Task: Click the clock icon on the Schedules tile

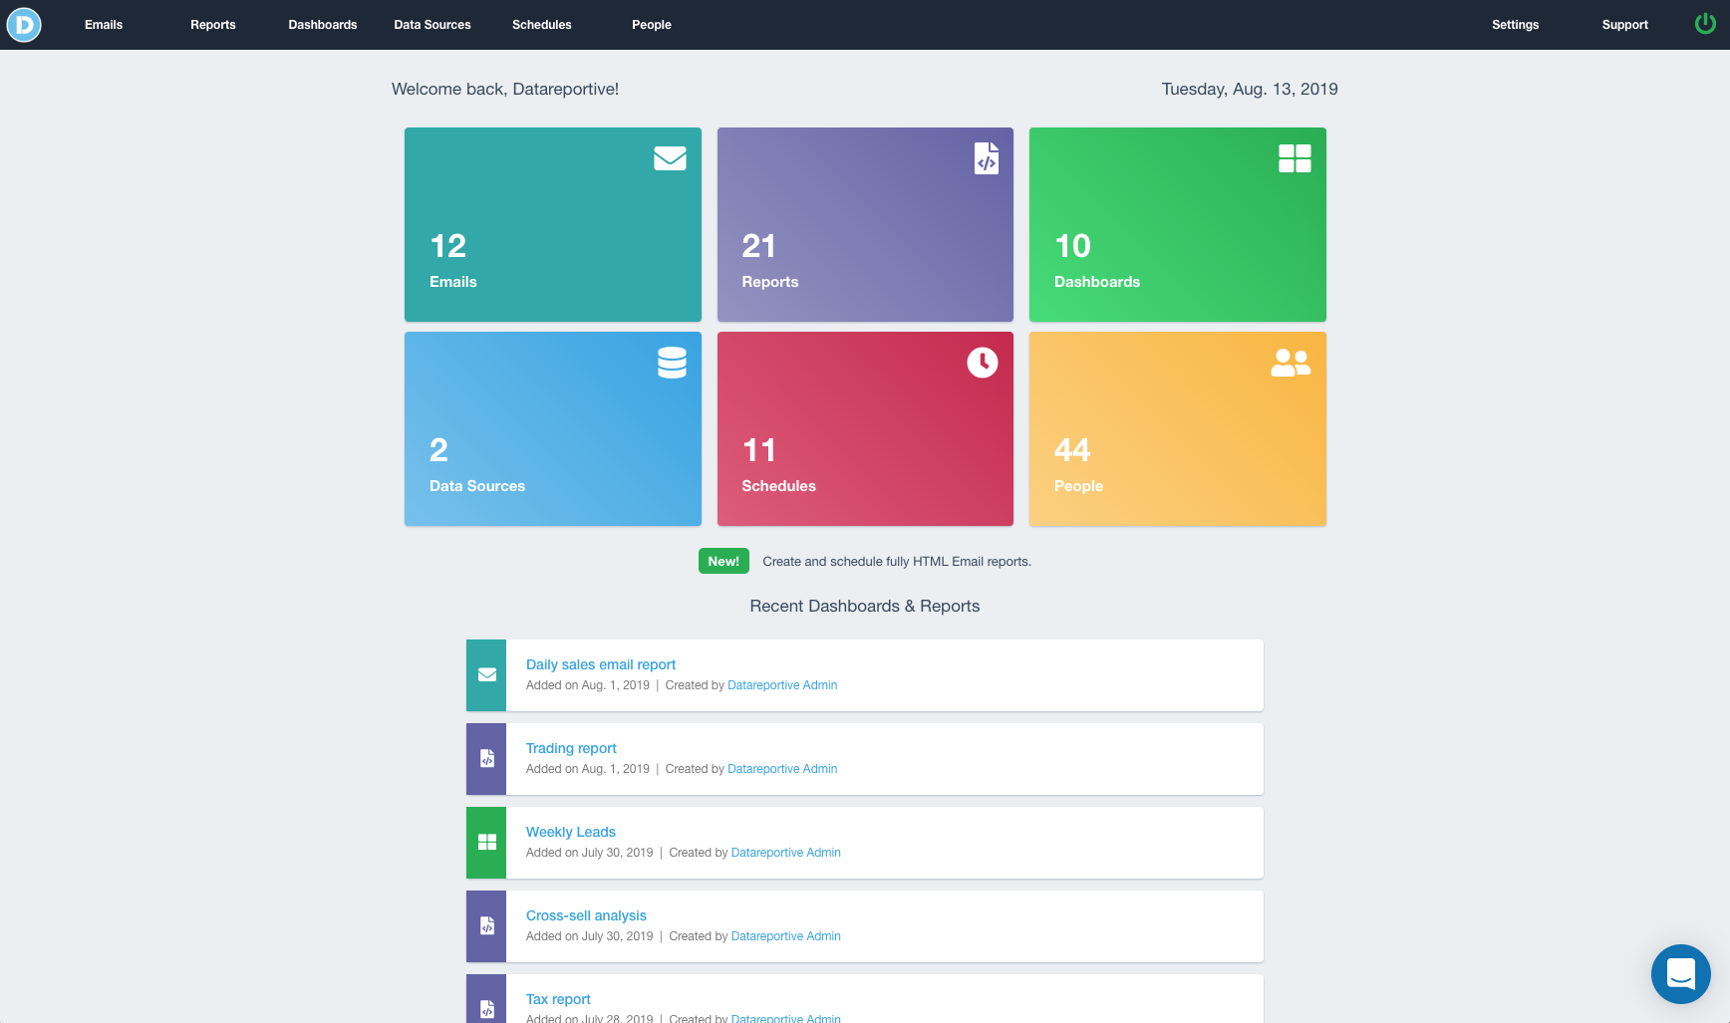Action: click(982, 363)
